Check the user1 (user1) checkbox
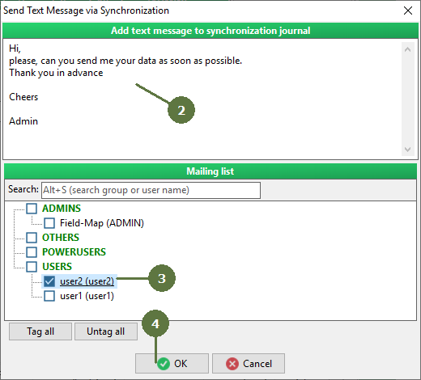 [49, 296]
